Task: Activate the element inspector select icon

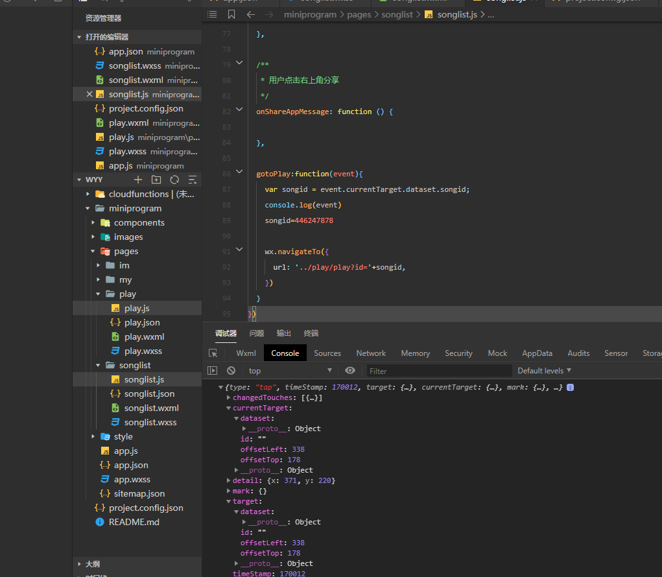Action: (x=213, y=353)
